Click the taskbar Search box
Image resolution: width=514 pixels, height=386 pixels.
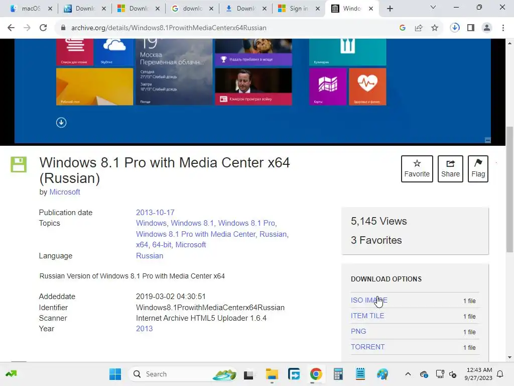[184, 374]
